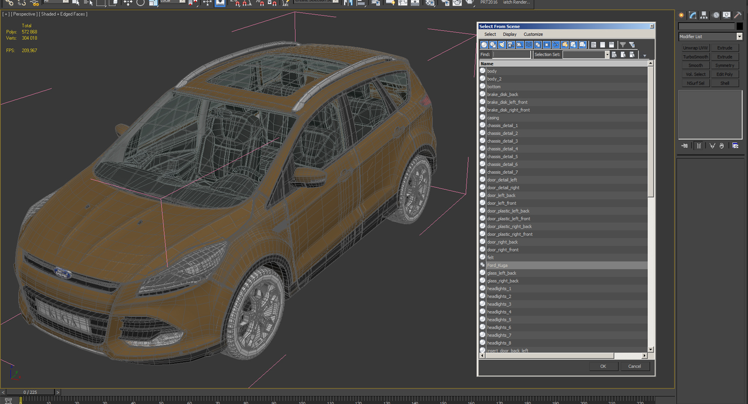Click the Unwrap UVW modifier button
This screenshot has height=404, width=748.
tap(695, 48)
